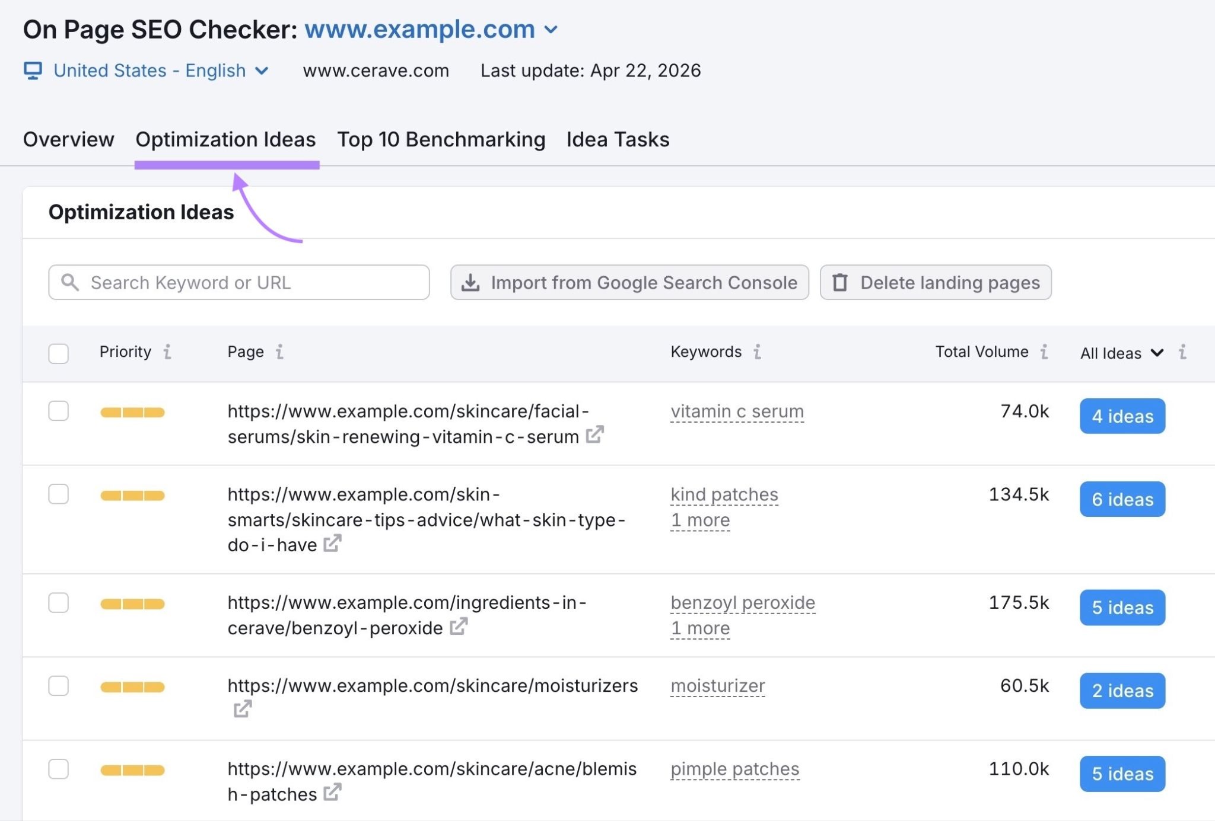Go to the Idea Tasks tab
This screenshot has height=821, width=1215.
(x=618, y=139)
